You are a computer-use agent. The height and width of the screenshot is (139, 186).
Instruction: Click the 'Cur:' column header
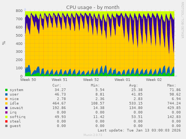click(57, 85)
